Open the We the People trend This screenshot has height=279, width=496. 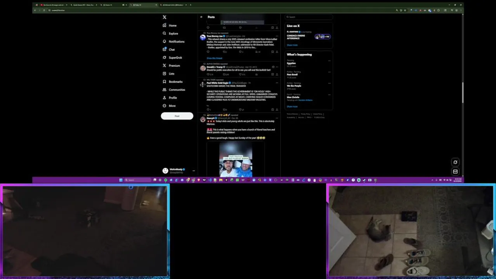(294, 86)
